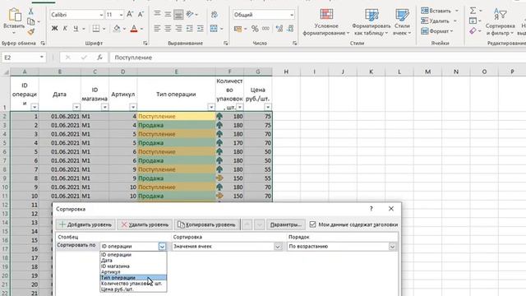Image resolution: width=526 pixels, height=296 pixels.
Task: Open the Формат cells menu
Action: tap(437, 31)
